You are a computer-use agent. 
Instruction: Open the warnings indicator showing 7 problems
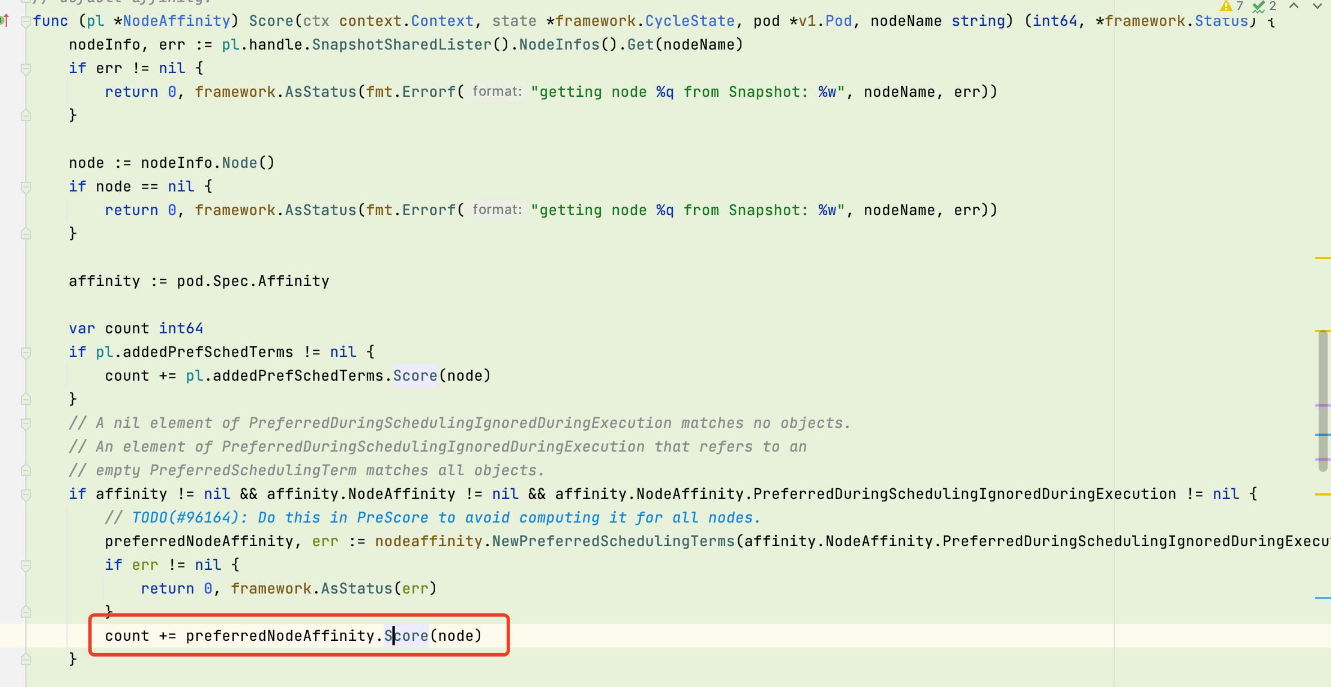click(1232, 6)
